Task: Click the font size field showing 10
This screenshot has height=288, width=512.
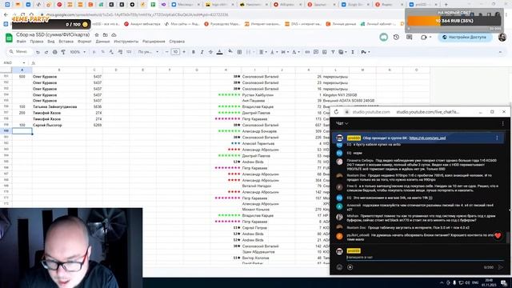Action: (x=175, y=52)
